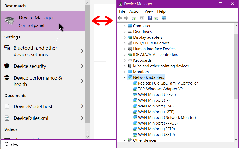Image resolution: width=239 pixels, height=149 pixels.
Task: Click the Display adapters category icon
Action: 130,37
